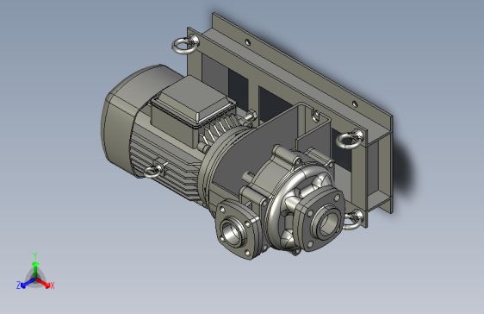Image resolution: width=484 pixels, height=314 pixels.
Task: Select the side pump inlet flange
Action: coord(237,229)
